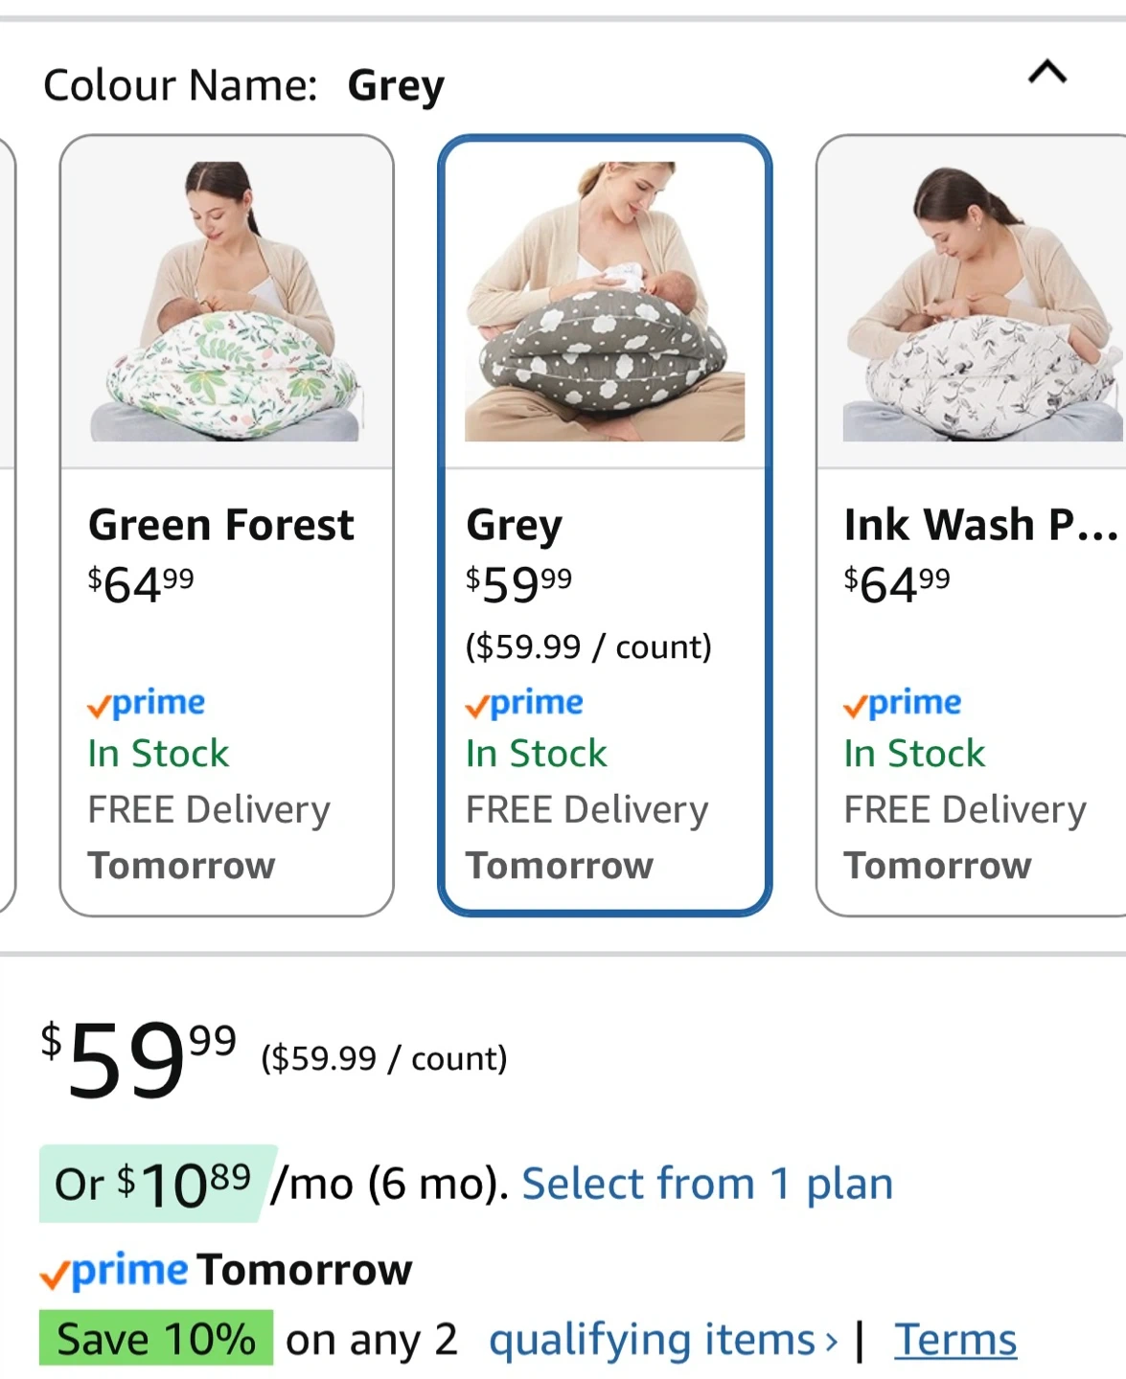Screen dimensions: 1126x1379
Task: Click the Ink Wash $64.99 price
Action: click(x=897, y=583)
